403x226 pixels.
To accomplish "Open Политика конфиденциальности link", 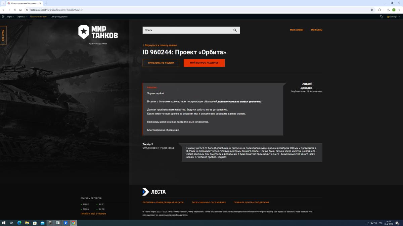I will pyautogui.click(x=163, y=202).
